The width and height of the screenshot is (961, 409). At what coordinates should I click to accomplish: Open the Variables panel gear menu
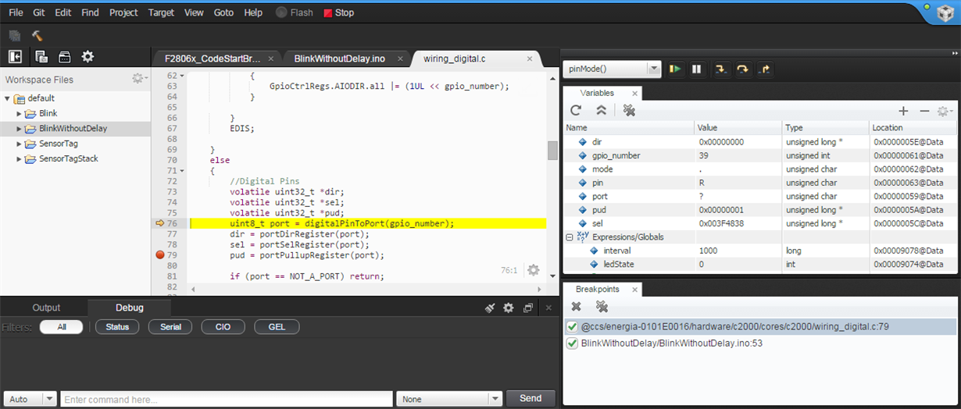pyautogui.click(x=945, y=111)
